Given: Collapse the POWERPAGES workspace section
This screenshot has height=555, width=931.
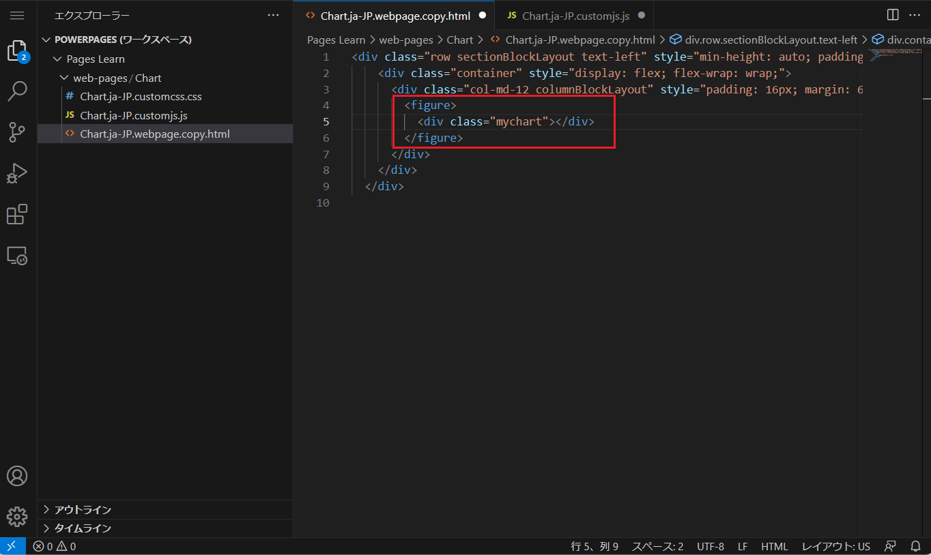Looking at the screenshot, I should (46, 40).
